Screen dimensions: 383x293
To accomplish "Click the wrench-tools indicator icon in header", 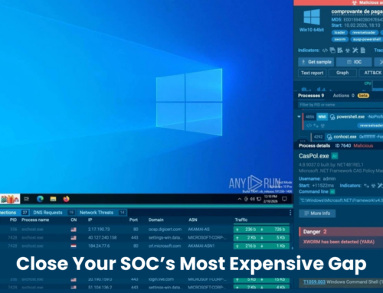I will [355, 50].
